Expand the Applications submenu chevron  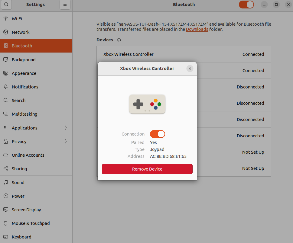(66, 128)
